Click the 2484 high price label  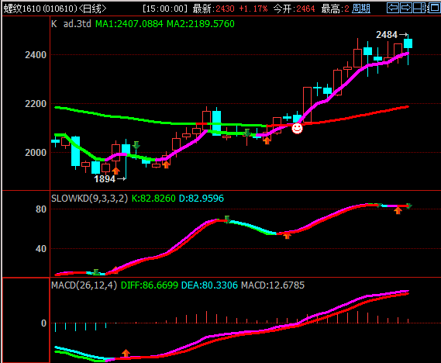point(387,35)
